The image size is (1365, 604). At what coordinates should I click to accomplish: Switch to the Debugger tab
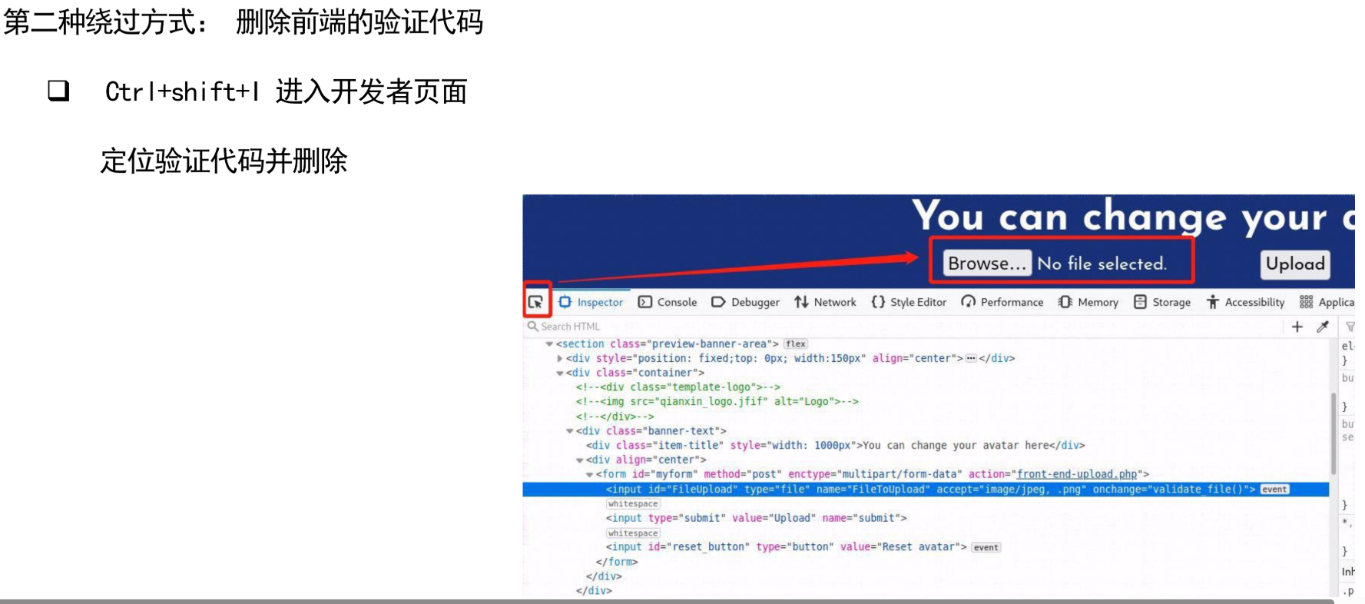tap(745, 302)
